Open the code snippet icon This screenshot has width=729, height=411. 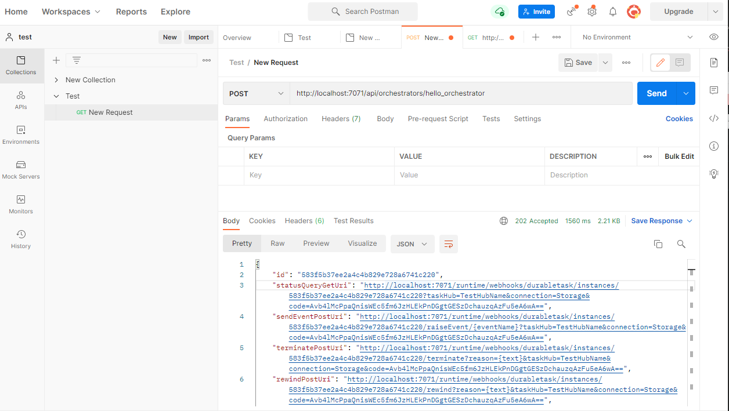click(x=714, y=118)
